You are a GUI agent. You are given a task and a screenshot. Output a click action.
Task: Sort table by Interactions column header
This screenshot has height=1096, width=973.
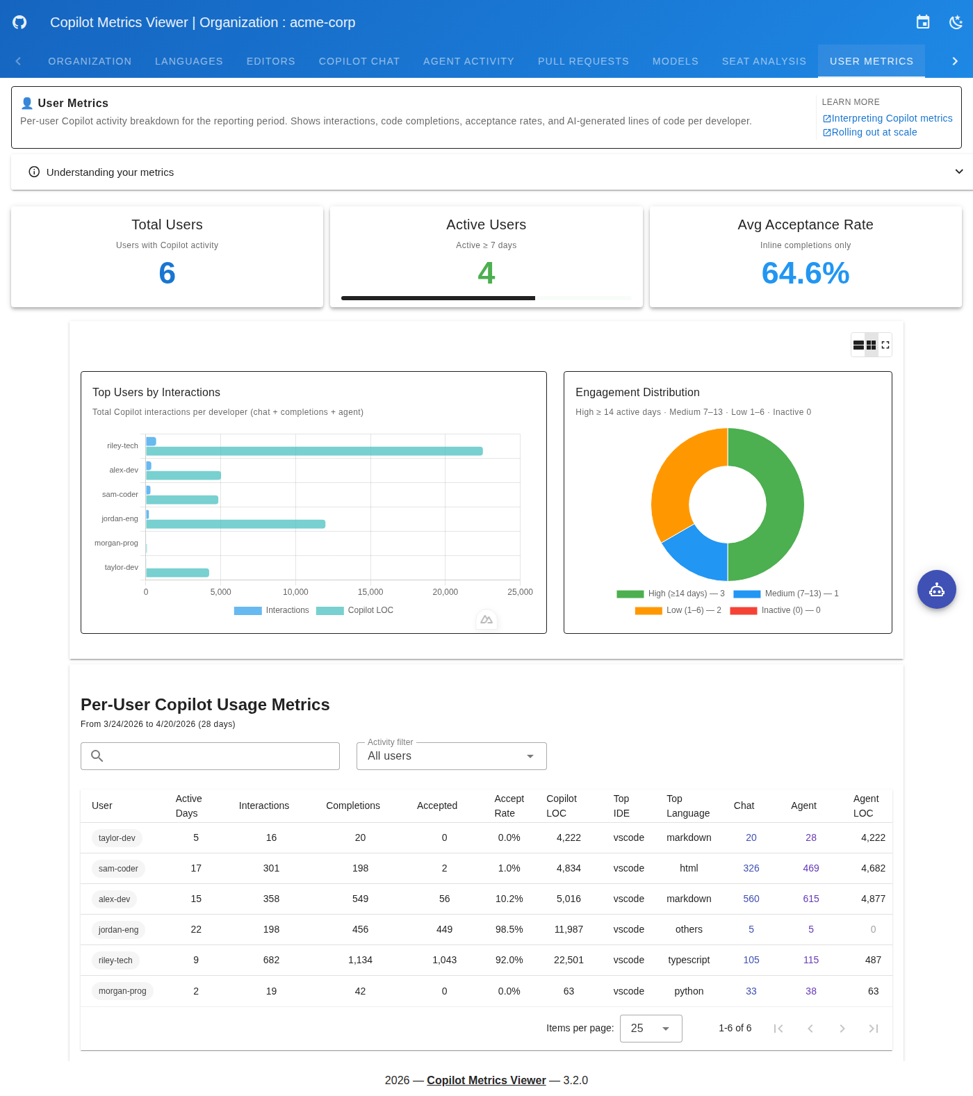click(264, 806)
